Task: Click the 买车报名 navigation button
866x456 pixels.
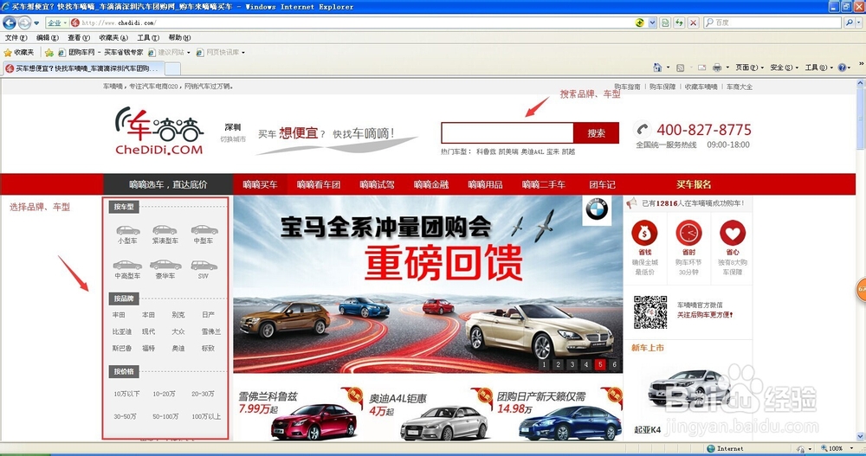Action: coord(694,184)
